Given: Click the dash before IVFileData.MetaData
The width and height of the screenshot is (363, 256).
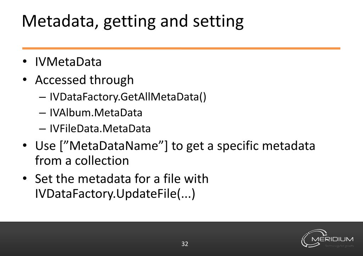Looking at the screenshot, I should click(x=43, y=129).
